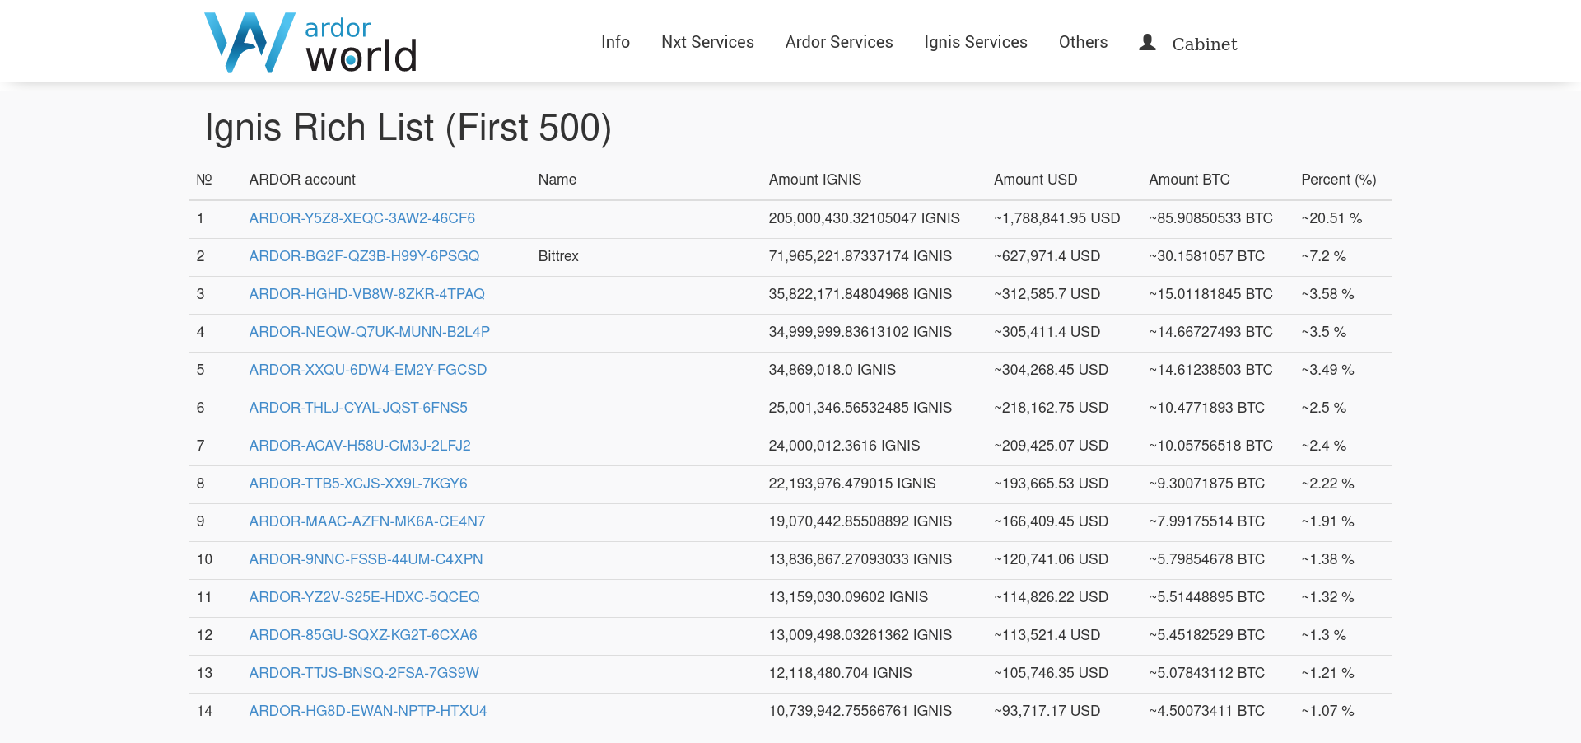Open account ARDOR-TTB5-XCJS-XX9L-7KGY6

[358, 484]
